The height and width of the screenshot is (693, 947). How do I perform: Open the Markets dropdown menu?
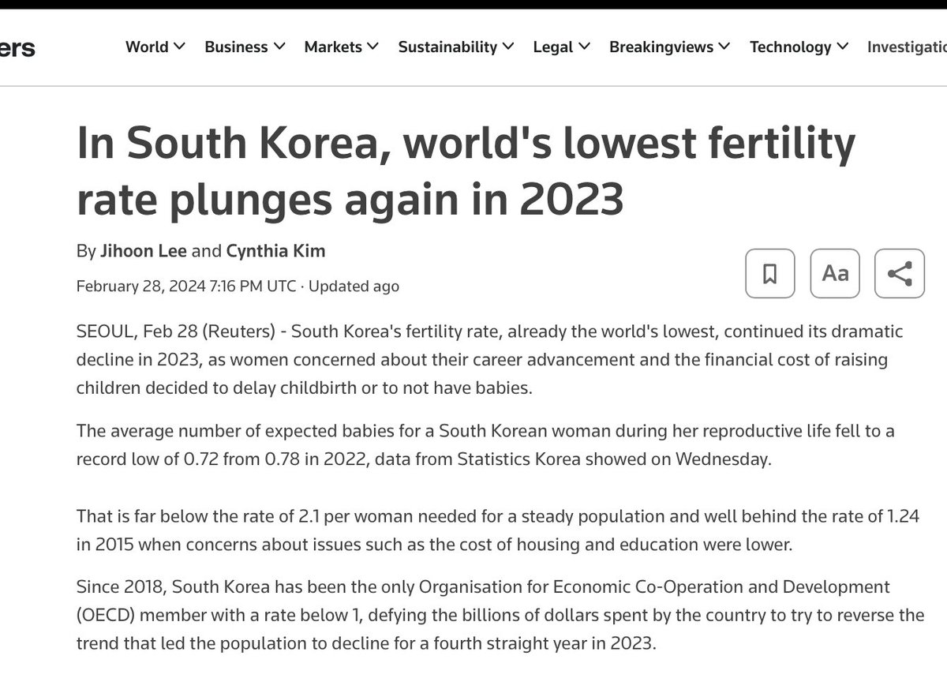(x=373, y=47)
